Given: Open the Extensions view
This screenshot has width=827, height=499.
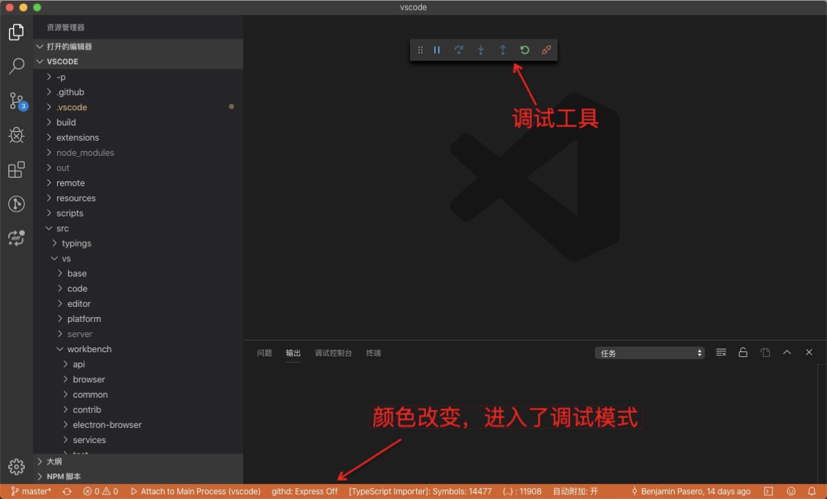Looking at the screenshot, I should [x=16, y=170].
